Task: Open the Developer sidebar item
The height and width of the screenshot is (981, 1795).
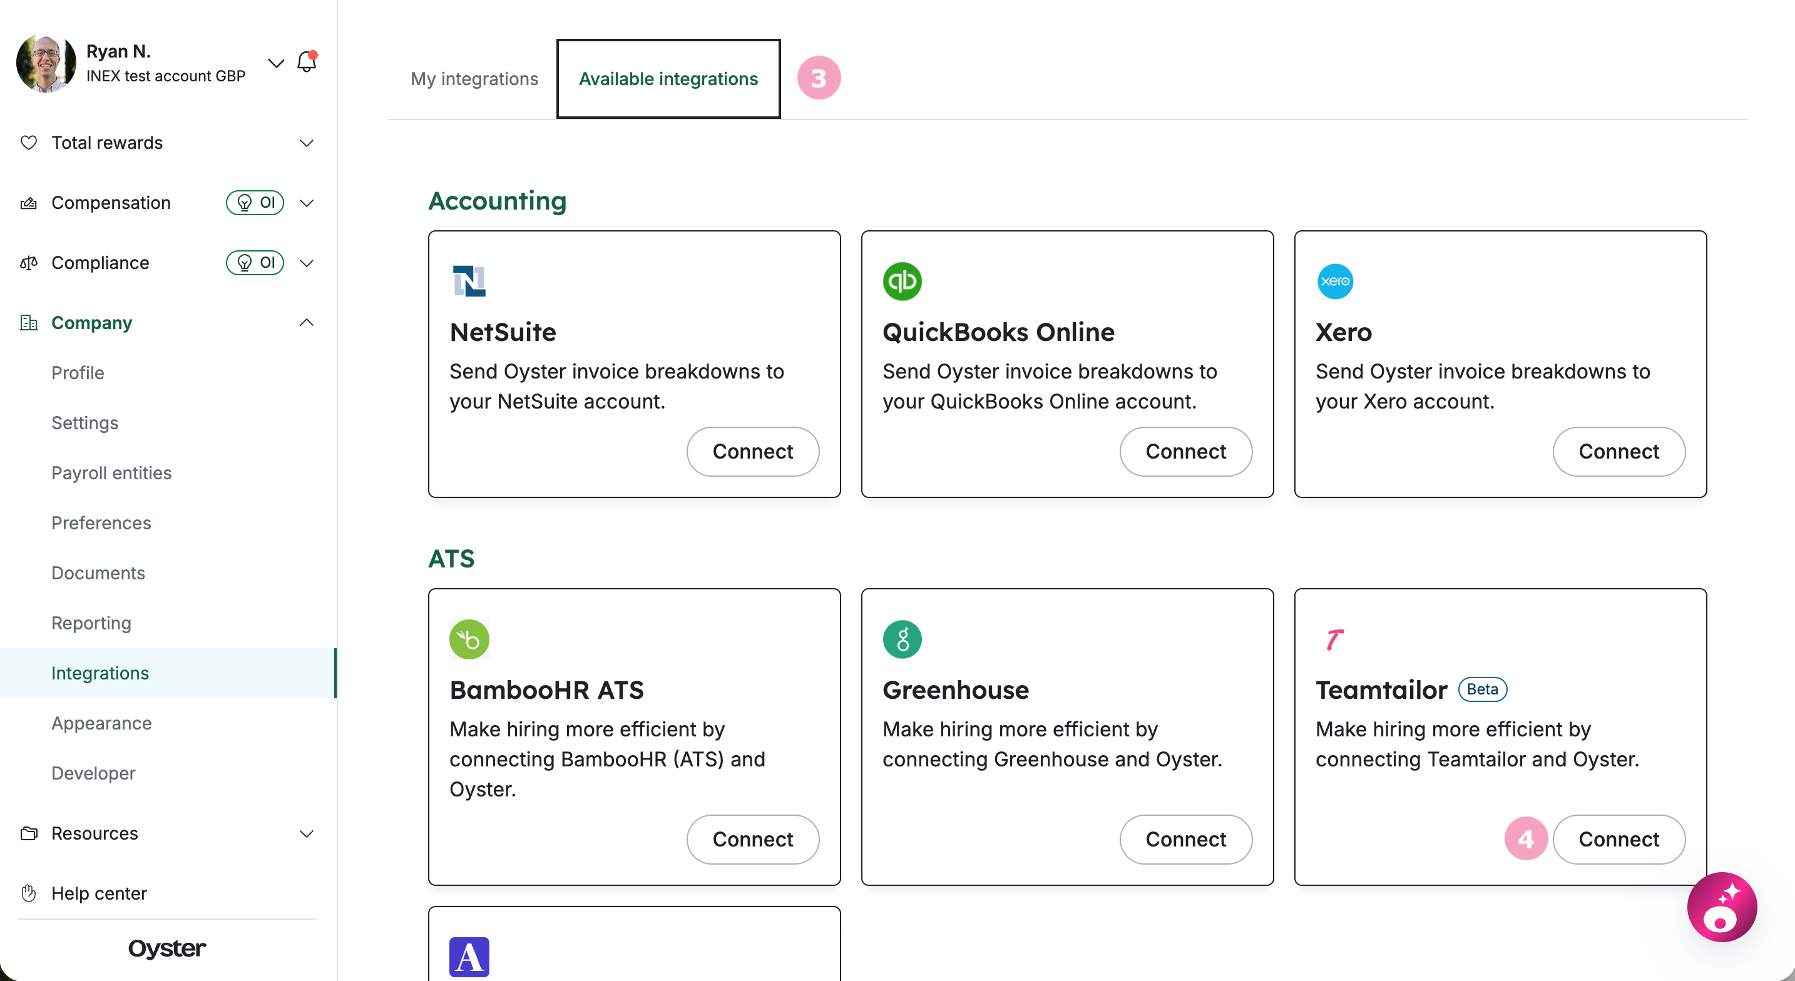Action: click(93, 773)
